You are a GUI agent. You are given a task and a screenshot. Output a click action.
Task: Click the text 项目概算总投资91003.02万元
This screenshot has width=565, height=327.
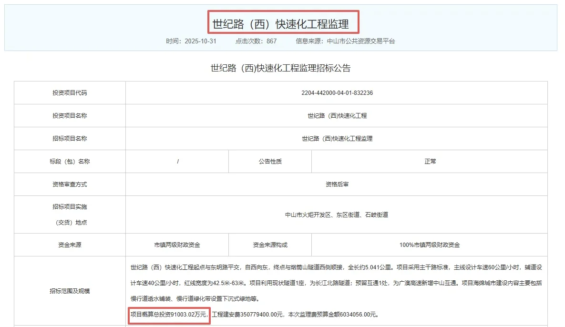click(x=169, y=315)
